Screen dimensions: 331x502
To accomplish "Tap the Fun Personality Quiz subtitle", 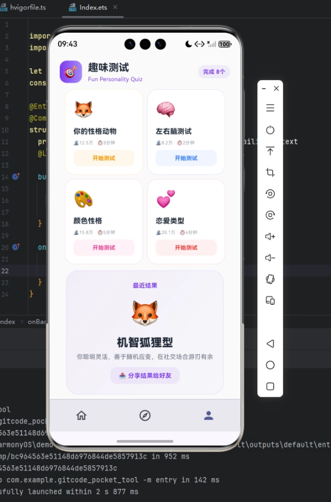I will (x=115, y=79).
